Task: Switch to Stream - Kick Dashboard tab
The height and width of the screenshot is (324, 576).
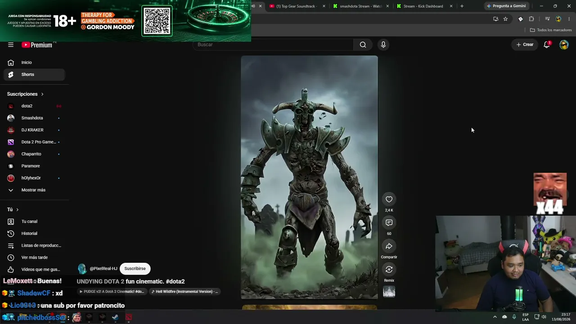Action: pos(423,6)
